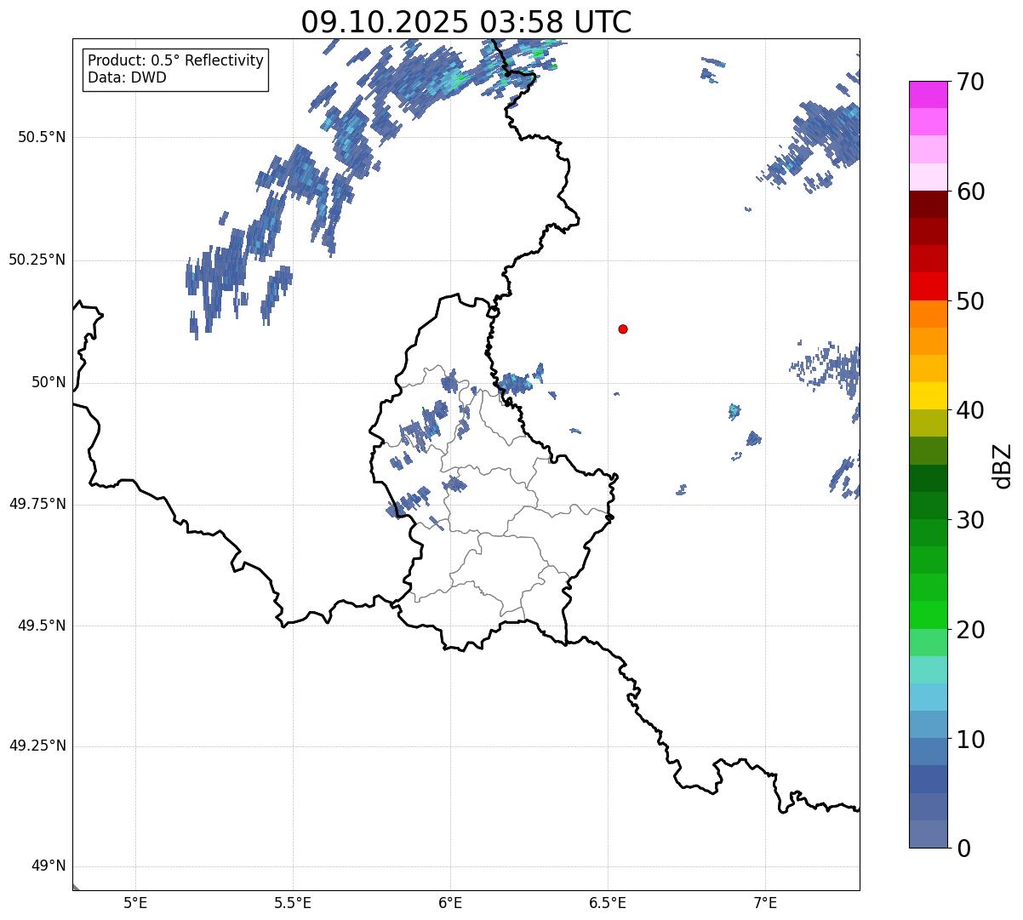This screenshot has width=1023, height=920.
Task: Click the colorbar 20 tick label
Action: 969,630
